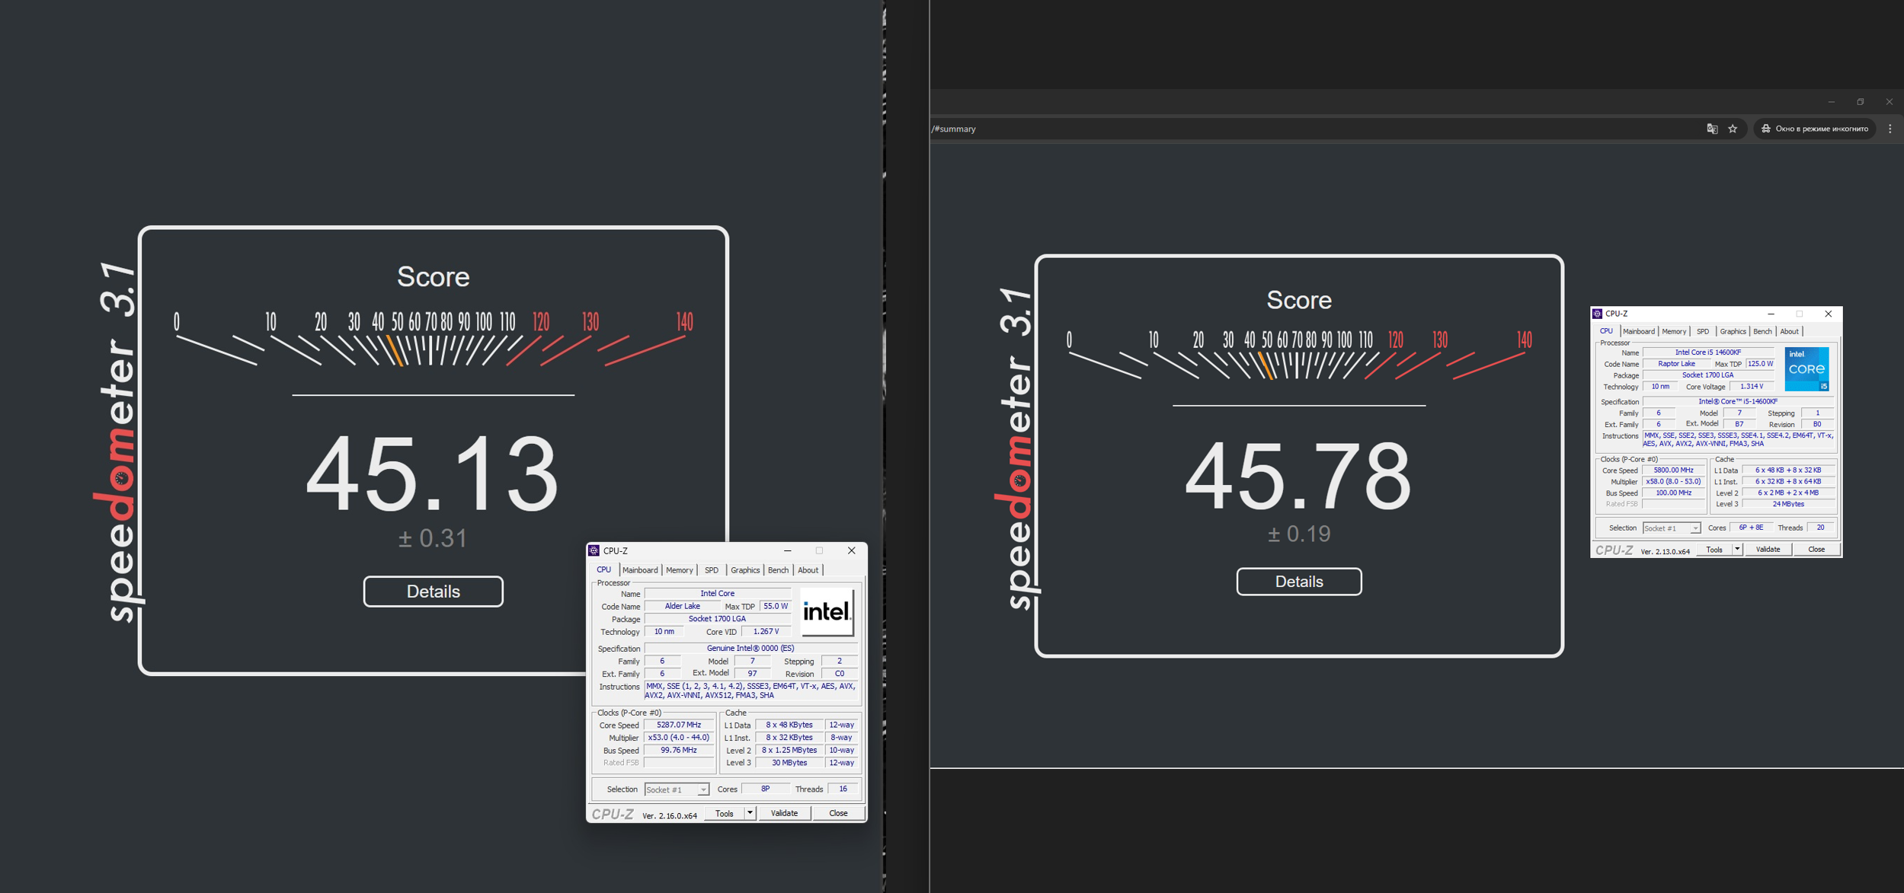Screen dimensions: 1904x893
Task: Close Raptor Lake CPU-Z via title bar X
Action: pos(1828,314)
